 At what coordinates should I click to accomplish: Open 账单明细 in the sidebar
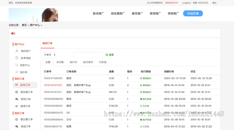[26, 58]
